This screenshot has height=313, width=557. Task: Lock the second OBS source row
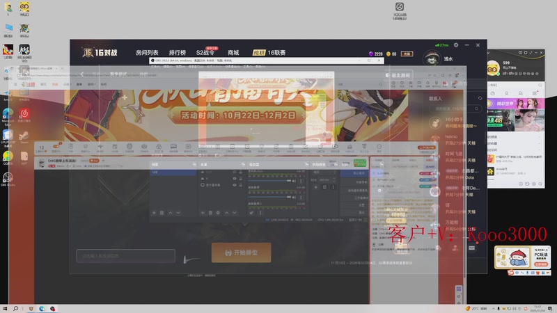pos(240,179)
